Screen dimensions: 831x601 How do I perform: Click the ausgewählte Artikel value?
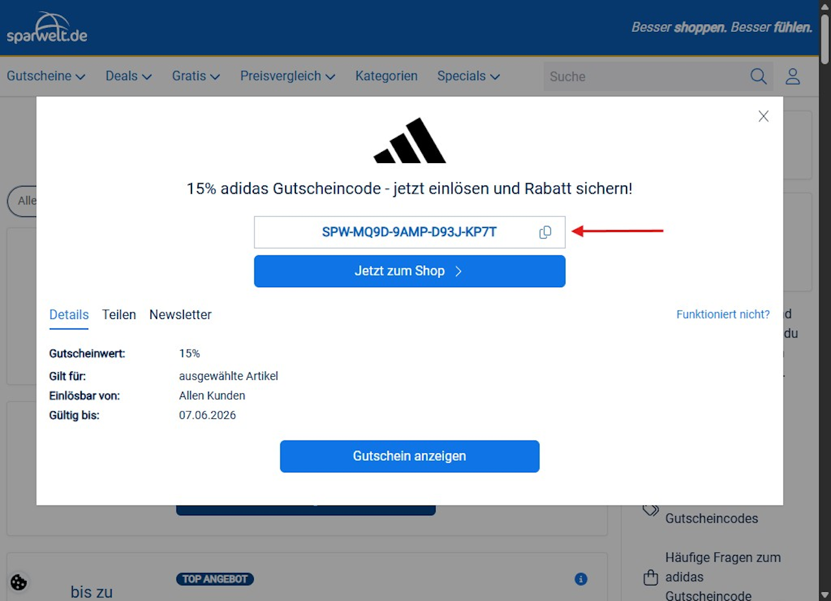click(229, 376)
